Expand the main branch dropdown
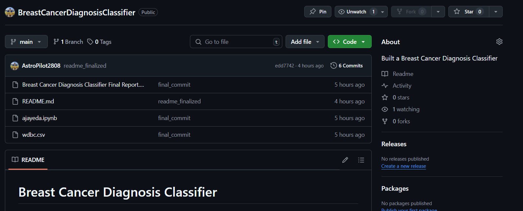 pyautogui.click(x=26, y=42)
